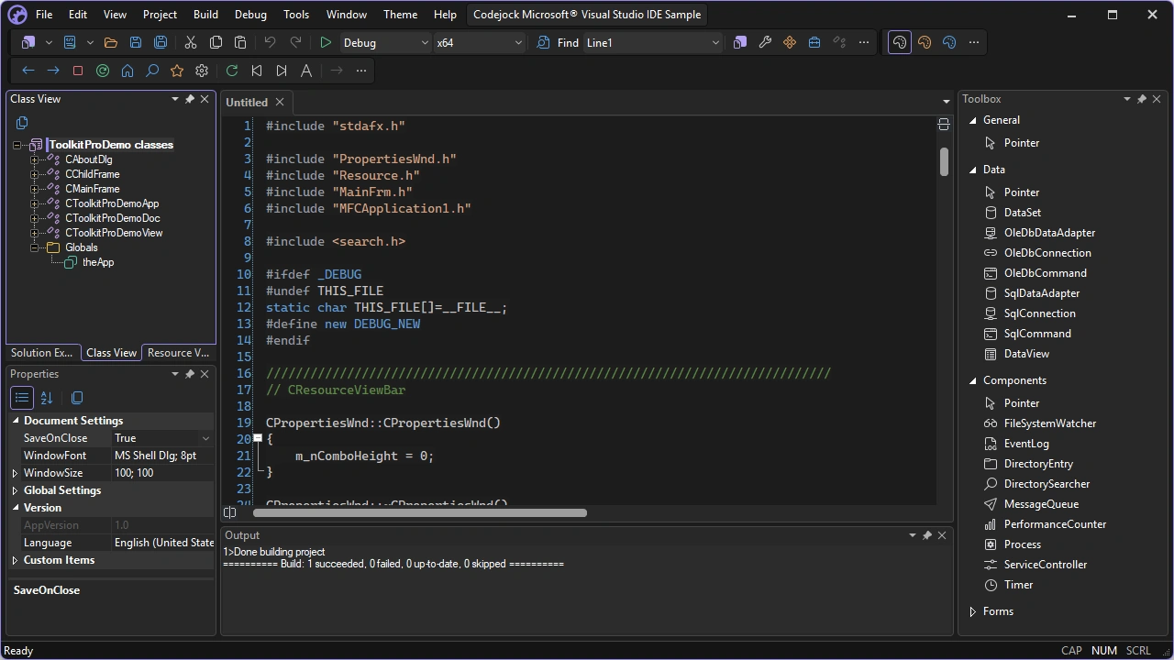Expand the Forms group in the Toolbox
1174x660 pixels.
pos(973,611)
